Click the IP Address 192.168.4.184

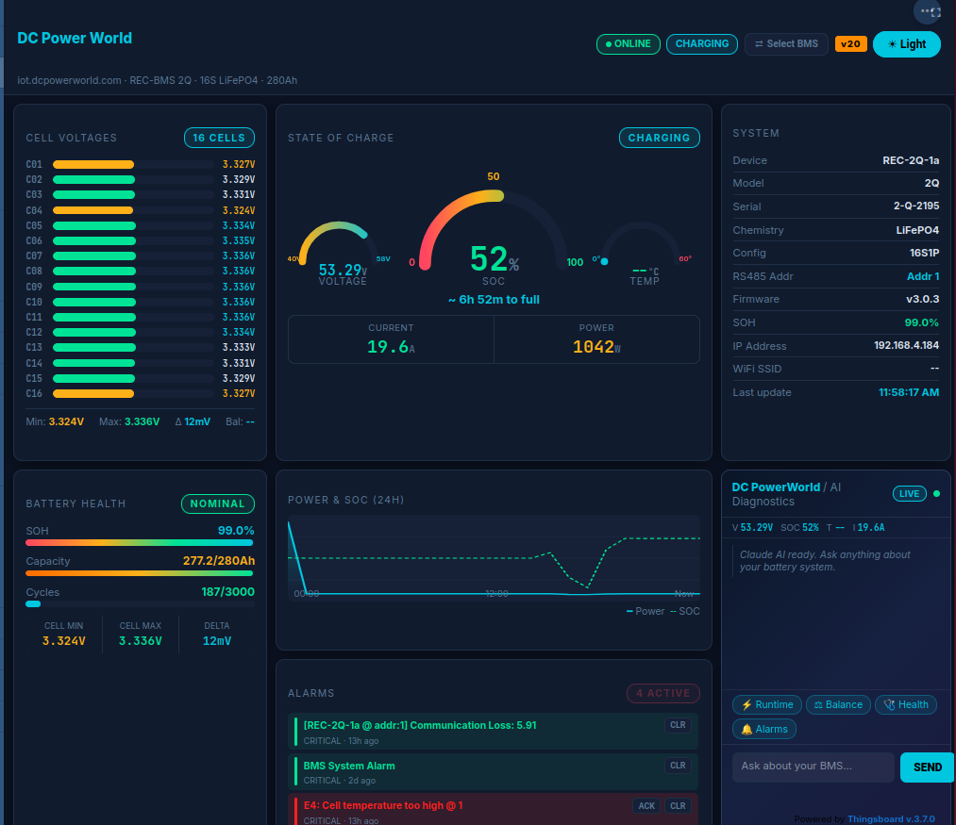[x=906, y=345]
